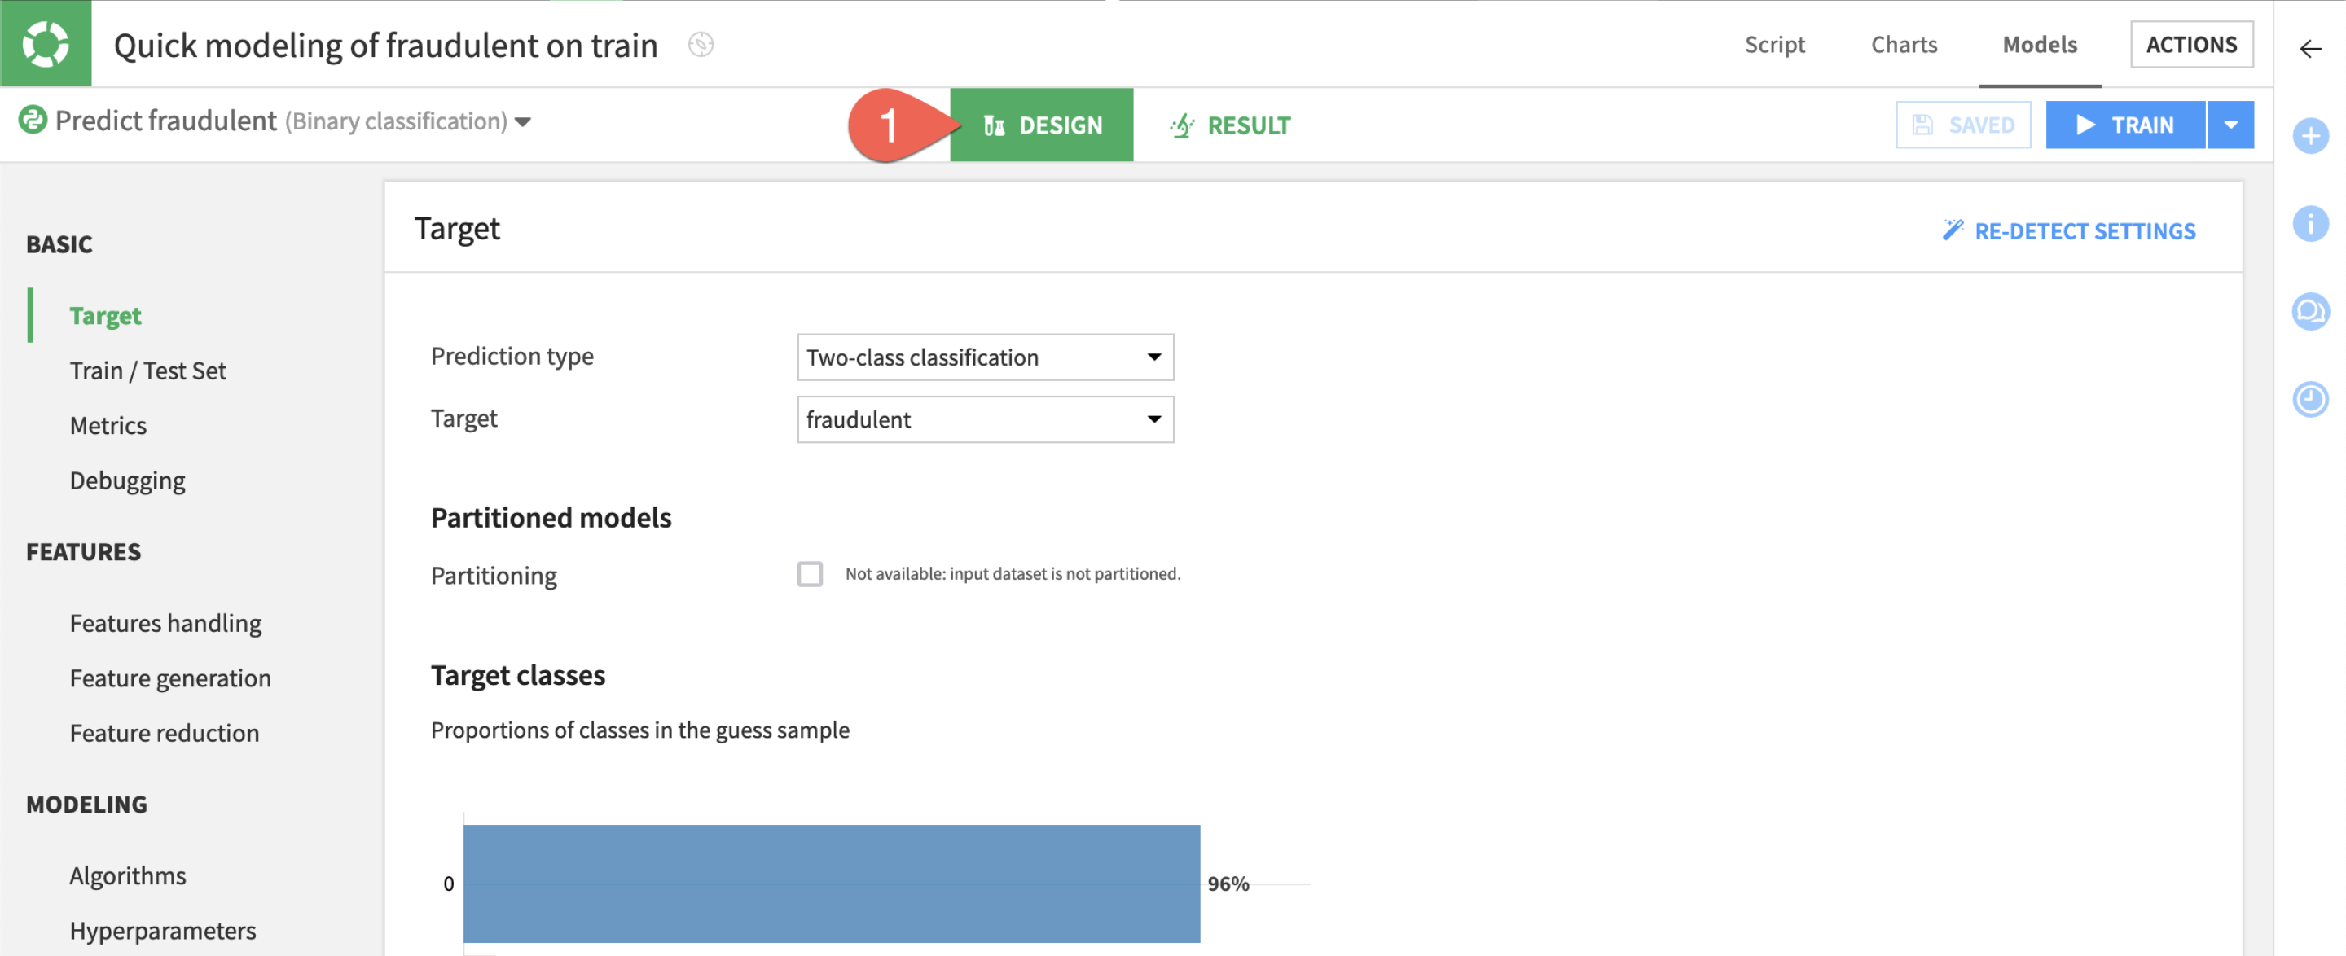Open the Predict fraudulent task dropdown
Screen dimensions: 2346x956
pos(523,122)
